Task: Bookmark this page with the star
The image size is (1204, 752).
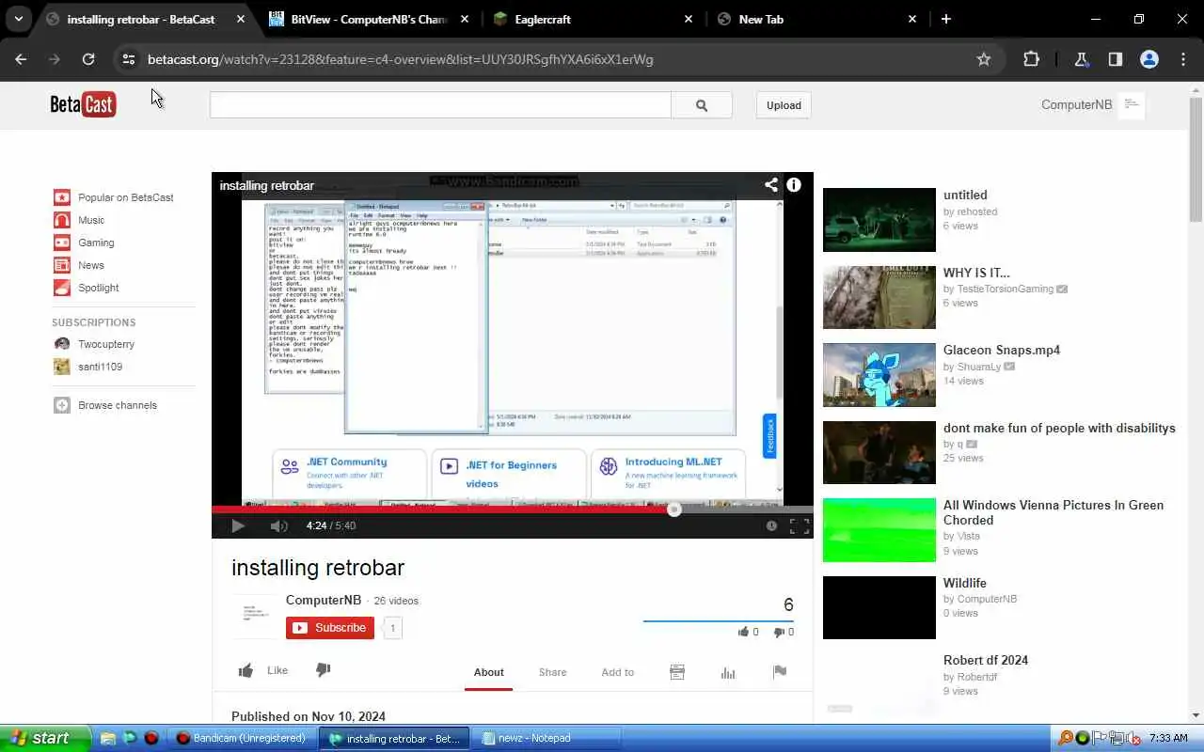Action: pyautogui.click(x=984, y=59)
